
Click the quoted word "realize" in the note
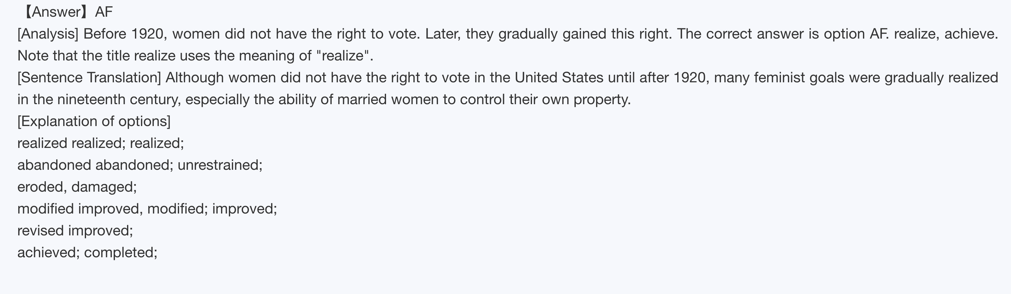tap(342, 56)
